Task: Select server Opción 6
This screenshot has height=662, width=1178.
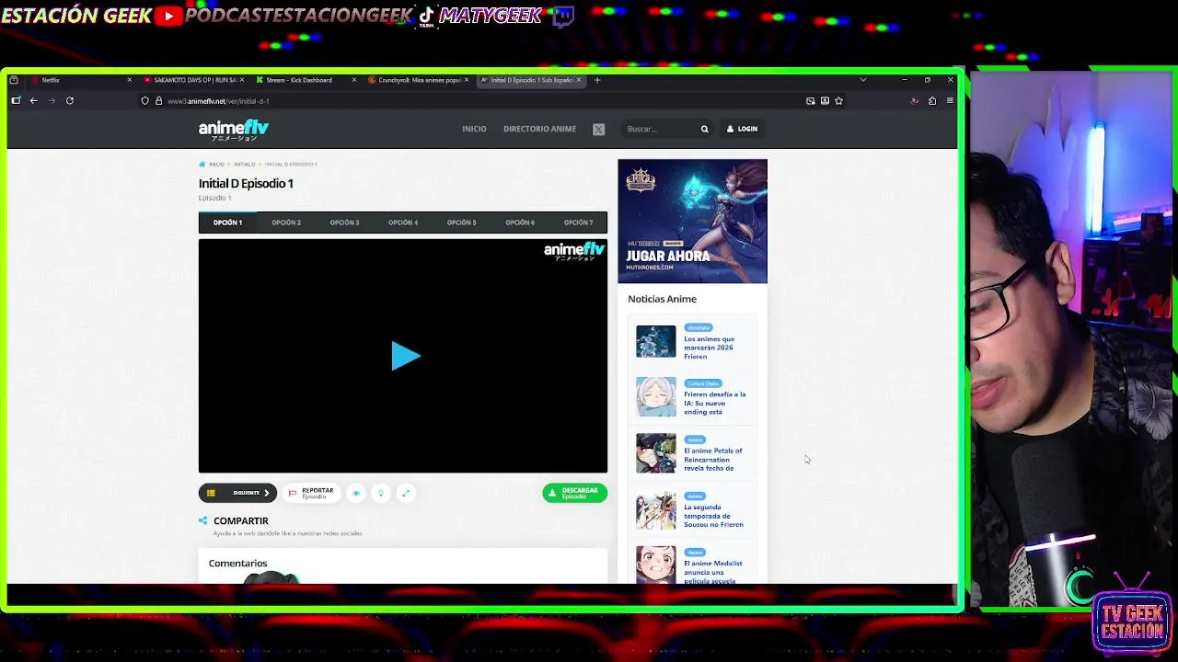Action: 520,223
